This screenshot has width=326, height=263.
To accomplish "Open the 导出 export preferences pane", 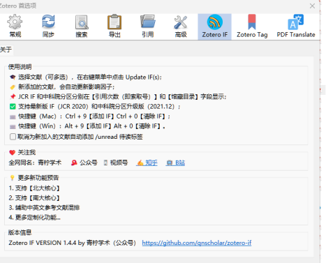I will pos(114,27).
